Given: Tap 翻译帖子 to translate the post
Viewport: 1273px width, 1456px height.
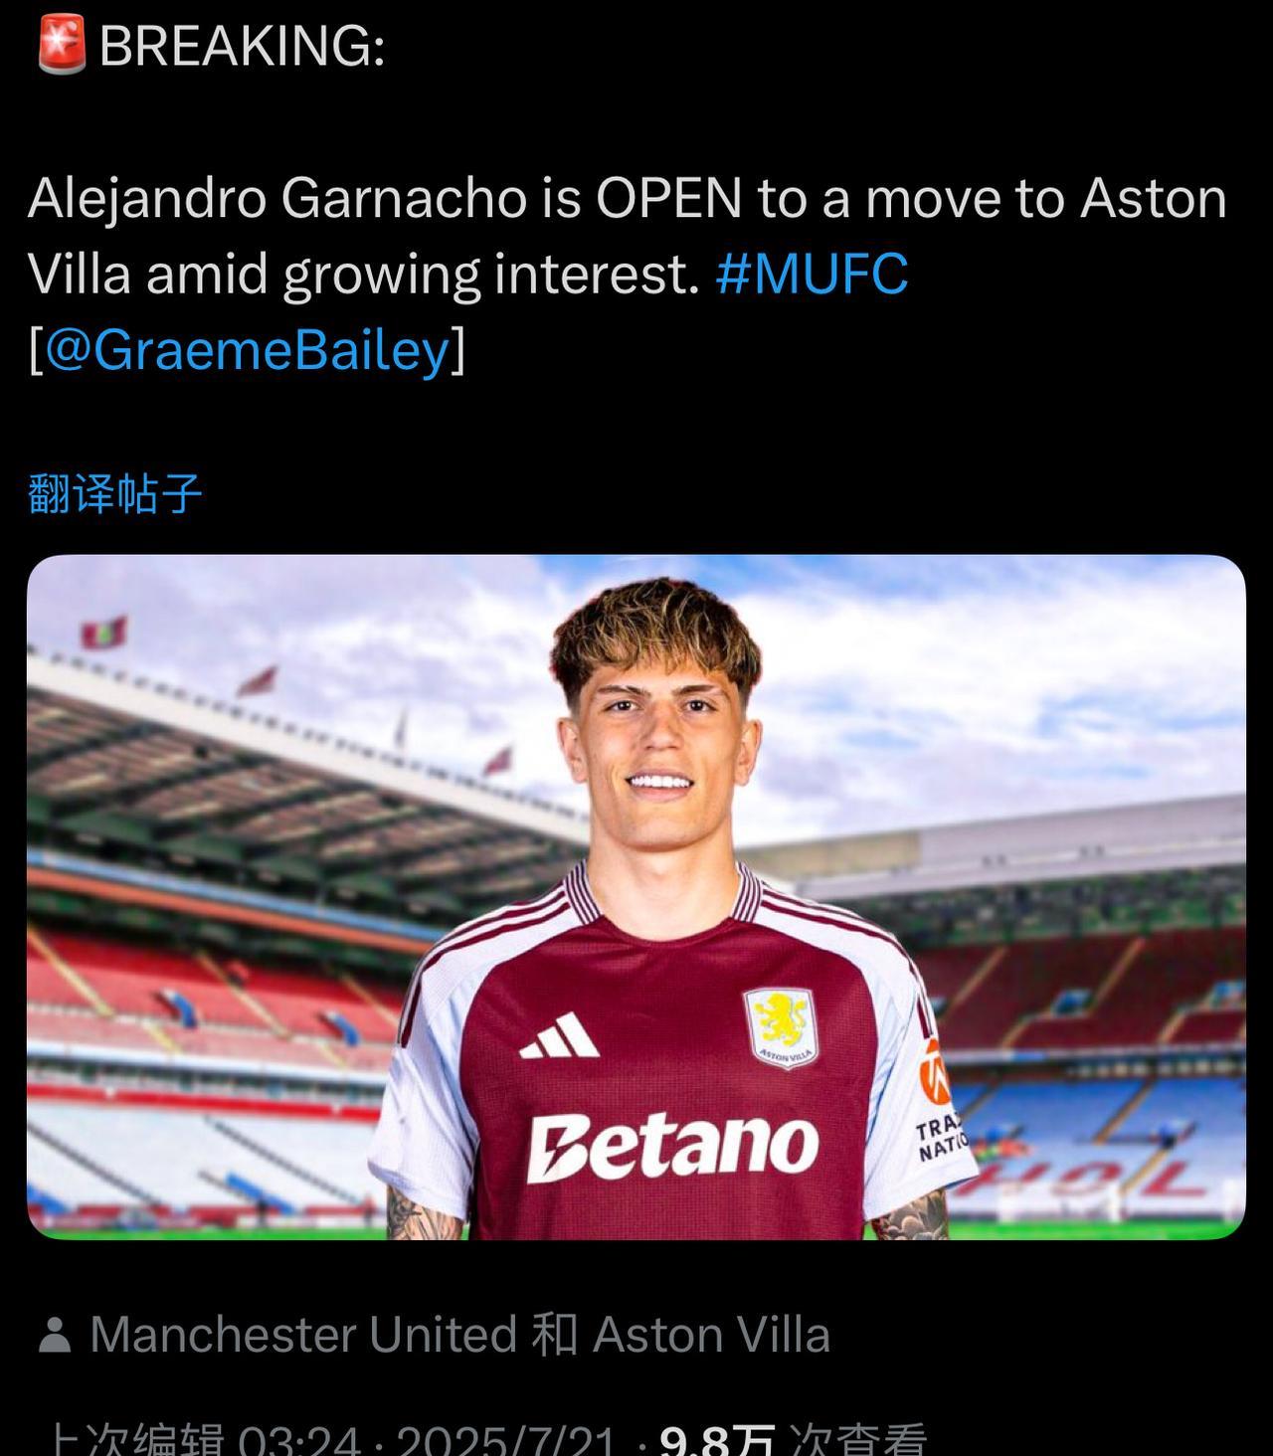Looking at the screenshot, I should coord(115,493).
